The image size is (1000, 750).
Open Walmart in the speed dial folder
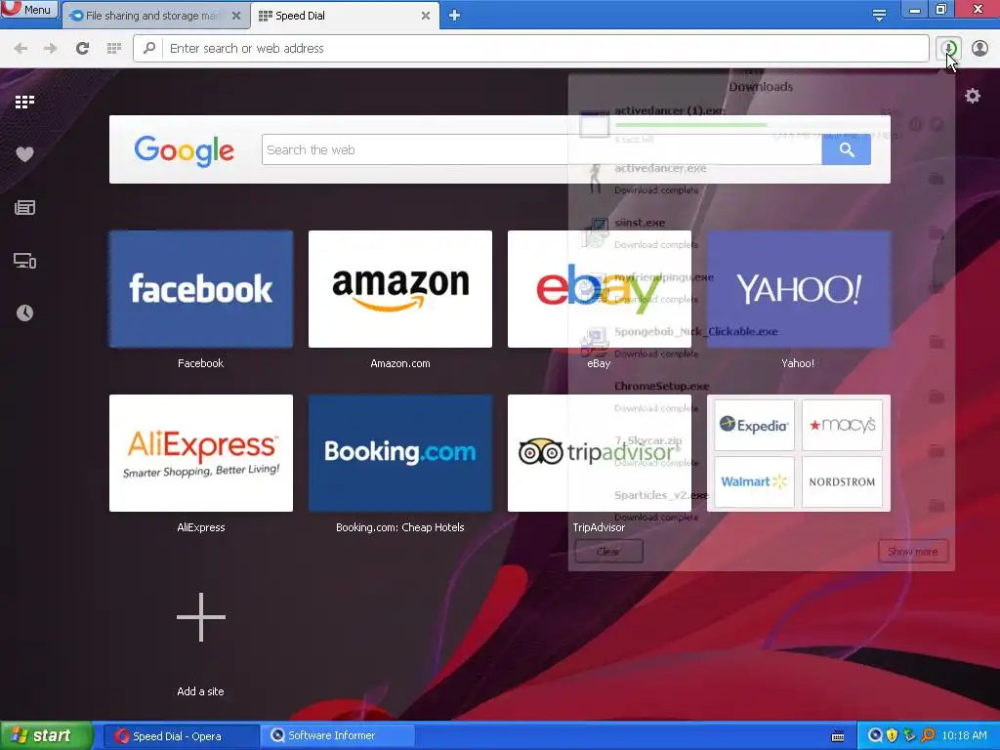754,481
